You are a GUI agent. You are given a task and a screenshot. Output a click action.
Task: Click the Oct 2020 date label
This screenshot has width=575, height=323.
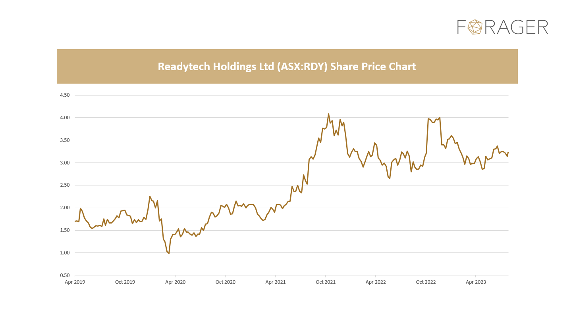(226, 282)
